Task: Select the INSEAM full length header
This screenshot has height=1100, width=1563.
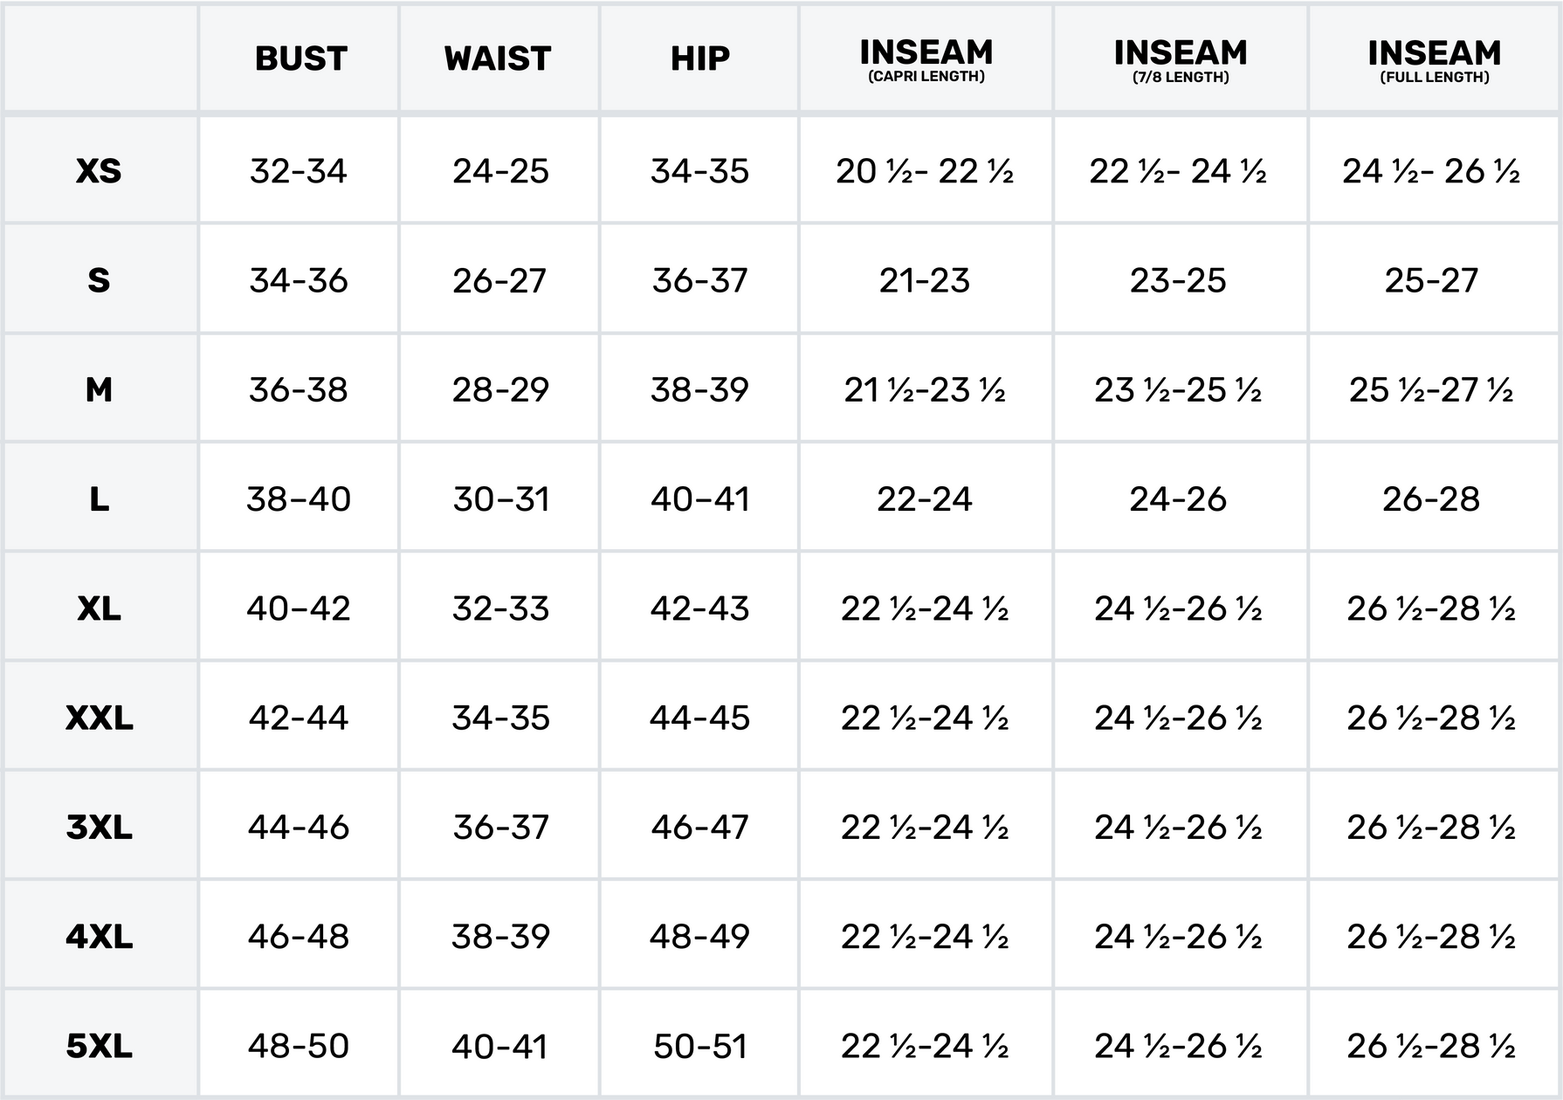Action: click(1434, 59)
